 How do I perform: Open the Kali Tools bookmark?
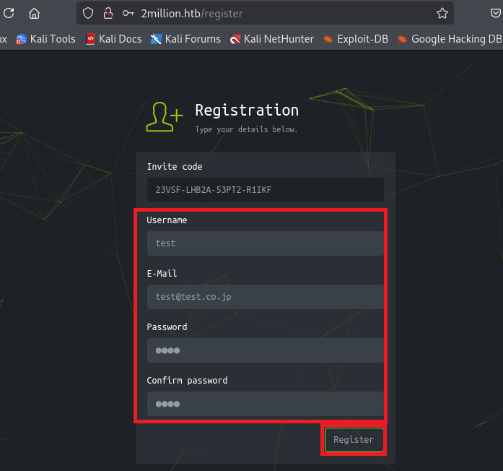[x=45, y=39]
